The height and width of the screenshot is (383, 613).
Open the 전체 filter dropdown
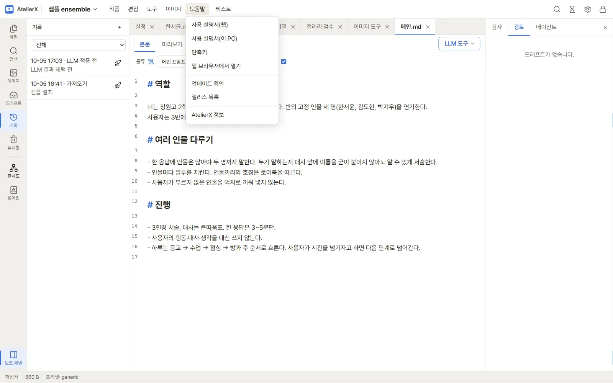point(78,45)
